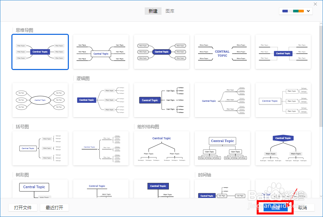The width and height of the screenshot is (323, 217).
Task: Click the vertical scrollbar thumb
Action: tap(321, 76)
